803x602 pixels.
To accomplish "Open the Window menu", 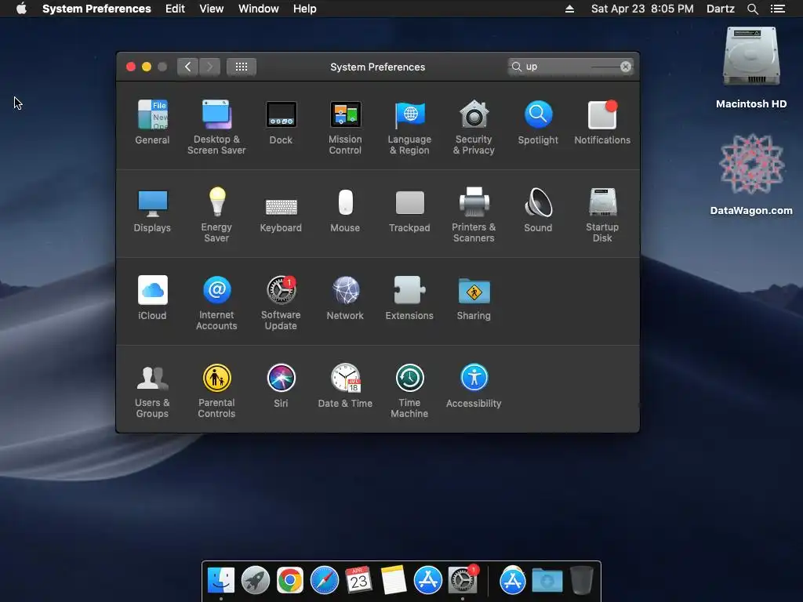I will [259, 9].
